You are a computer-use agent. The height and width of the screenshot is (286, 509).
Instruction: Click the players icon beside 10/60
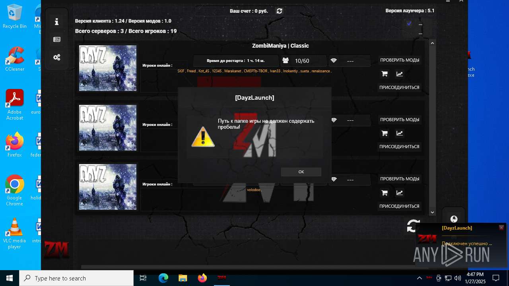coord(286,60)
